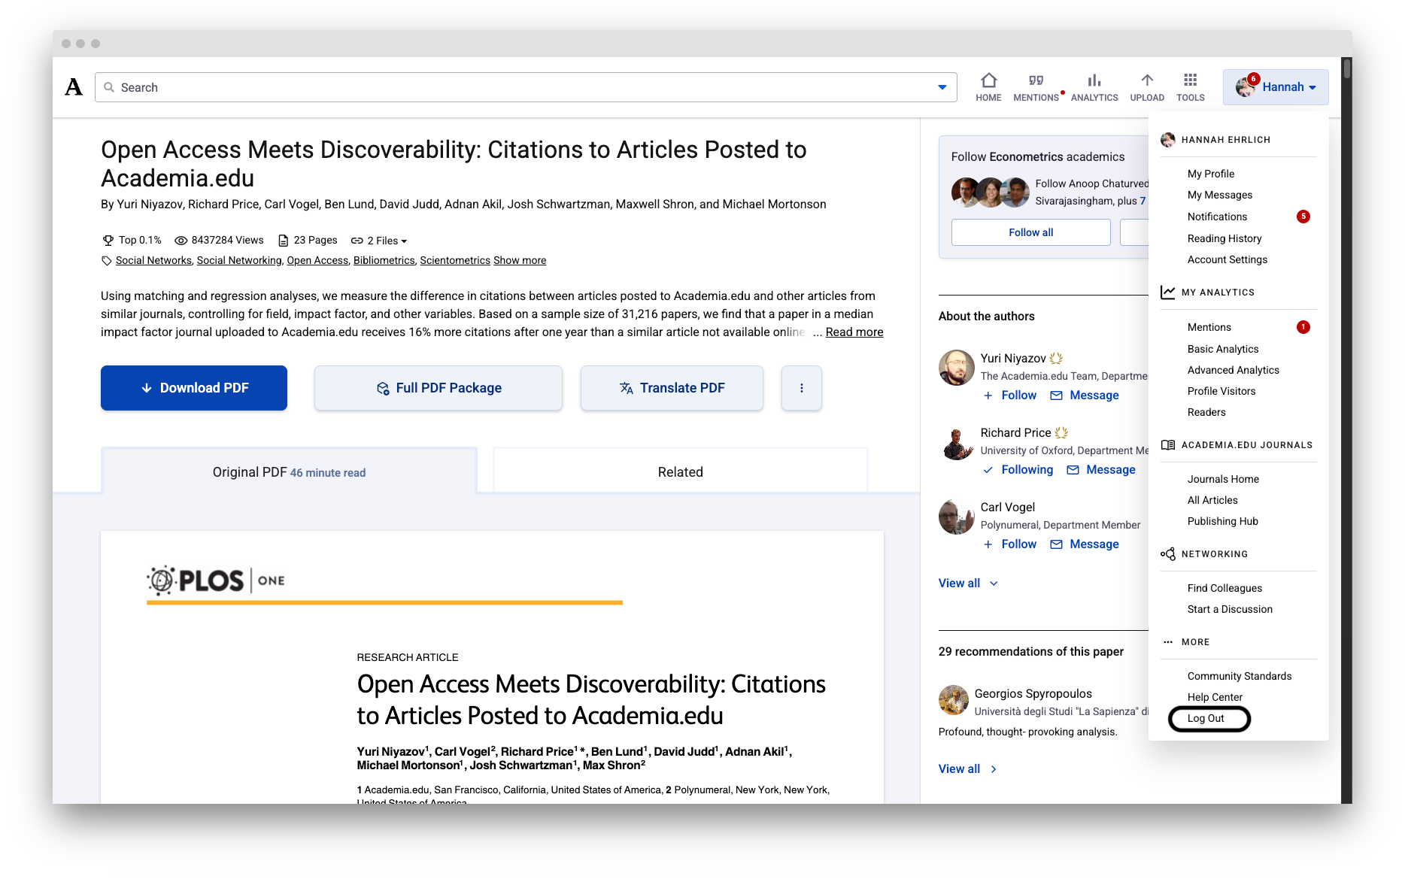Open Account Settings
1405x879 pixels.
click(1227, 259)
